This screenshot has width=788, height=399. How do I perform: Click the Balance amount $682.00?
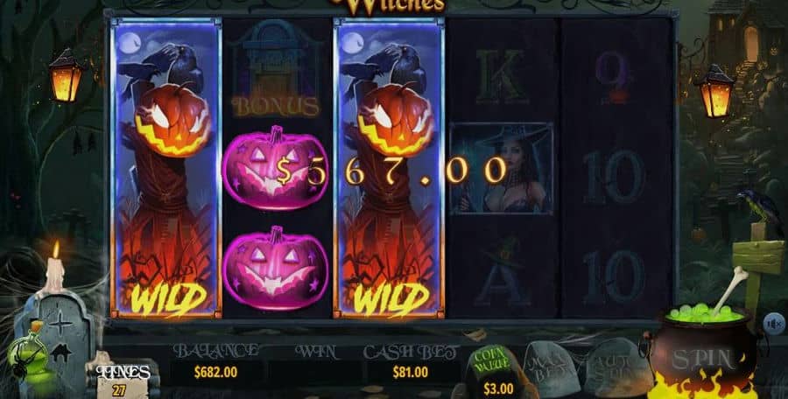(x=215, y=373)
